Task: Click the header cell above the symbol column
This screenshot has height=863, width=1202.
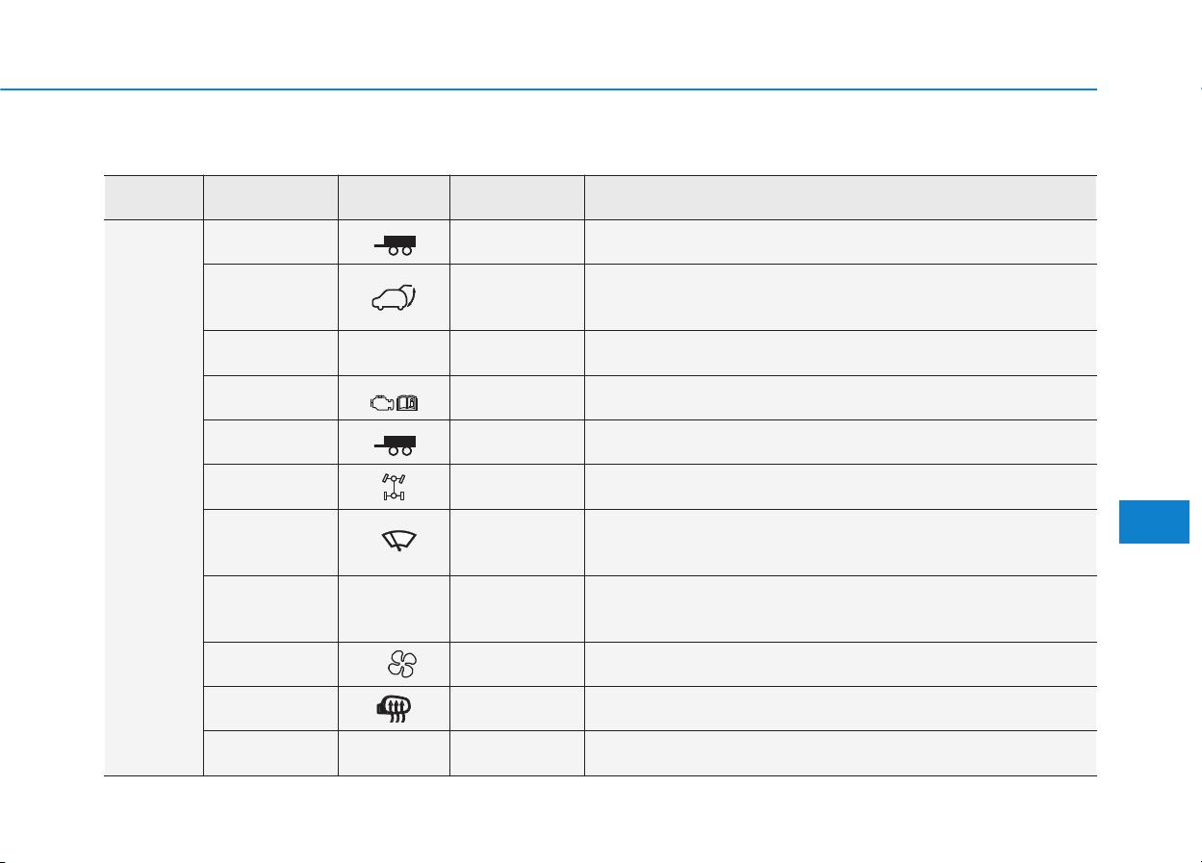Action: click(394, 197)
